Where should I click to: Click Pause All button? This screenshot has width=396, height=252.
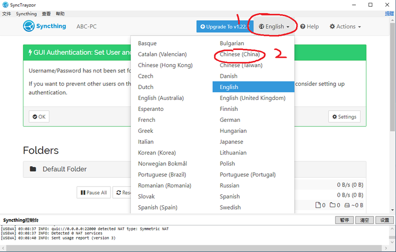(x=94, y=193)
